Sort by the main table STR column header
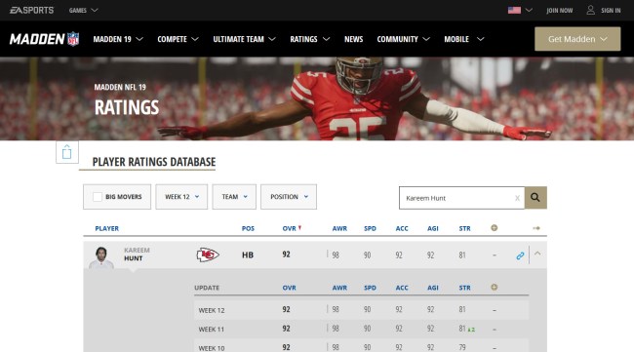The height and width of the screenshot is (352, 634). pos(464,228)
